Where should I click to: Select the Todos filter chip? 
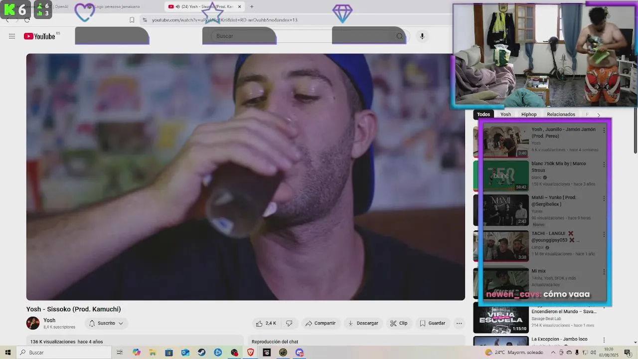(483, 114)
